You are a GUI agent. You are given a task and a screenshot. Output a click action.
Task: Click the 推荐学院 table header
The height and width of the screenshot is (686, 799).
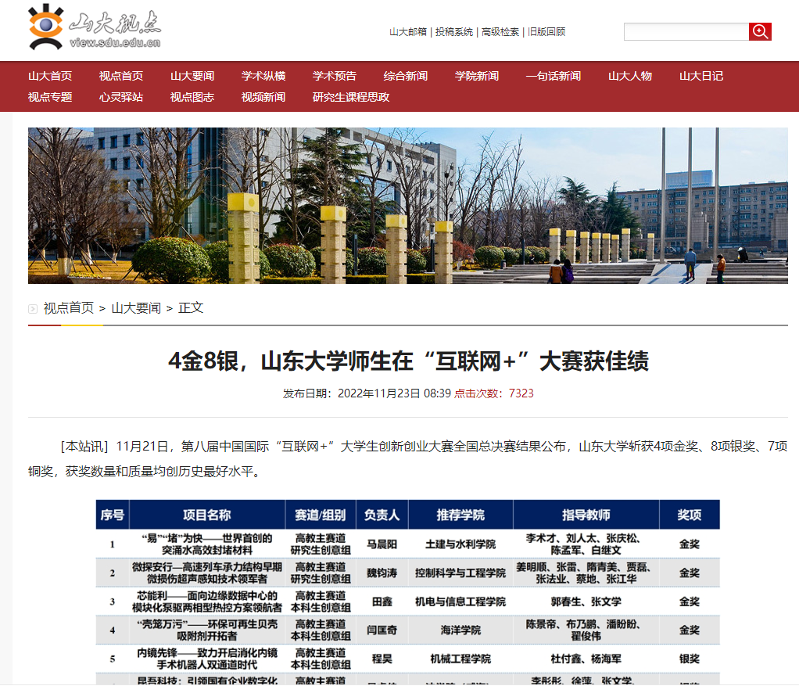click(460, 515)
